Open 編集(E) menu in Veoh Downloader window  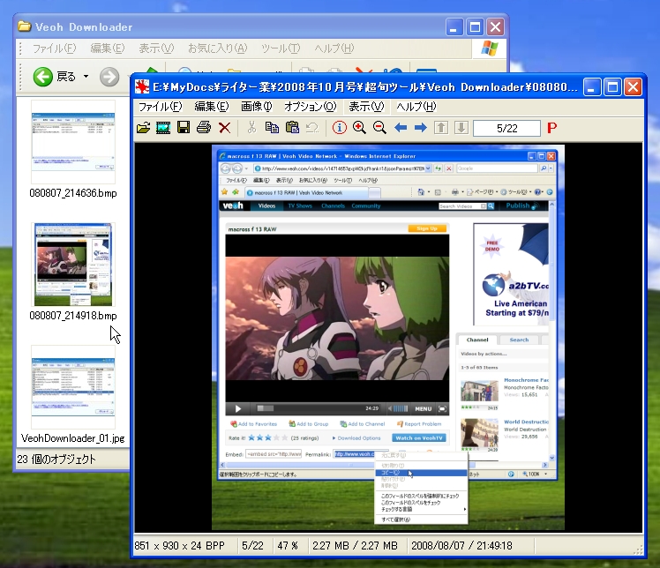click(x=108, y=49)
